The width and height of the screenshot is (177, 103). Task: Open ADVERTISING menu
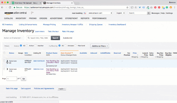[56, 18]
